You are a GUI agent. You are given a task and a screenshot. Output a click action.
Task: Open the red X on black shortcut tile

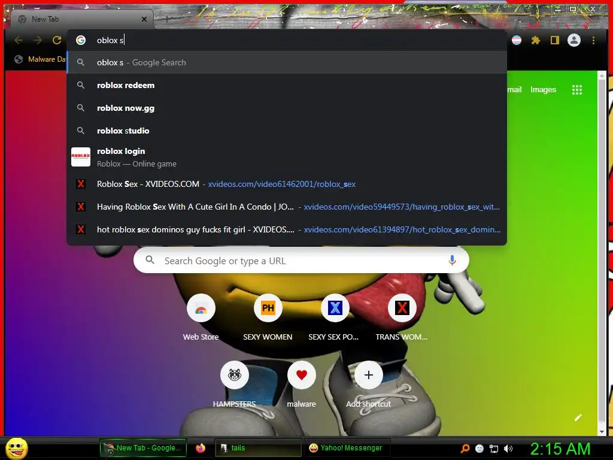[402, 308]
